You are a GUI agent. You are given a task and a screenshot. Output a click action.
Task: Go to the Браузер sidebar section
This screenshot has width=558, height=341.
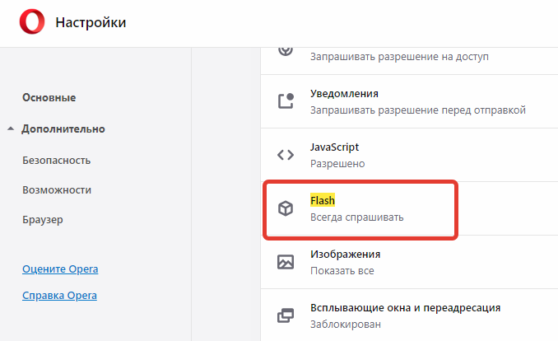click(x=43, y=220)
